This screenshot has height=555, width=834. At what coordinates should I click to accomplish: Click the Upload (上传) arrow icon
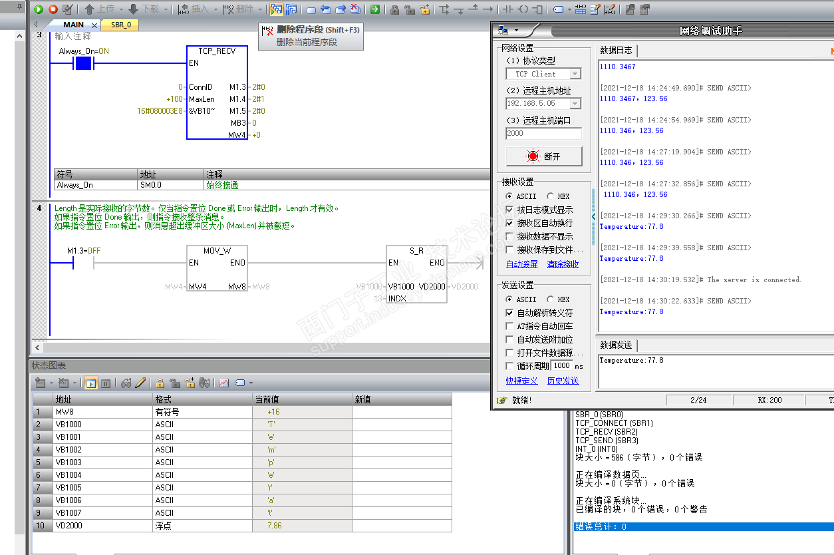pos(89,9)
